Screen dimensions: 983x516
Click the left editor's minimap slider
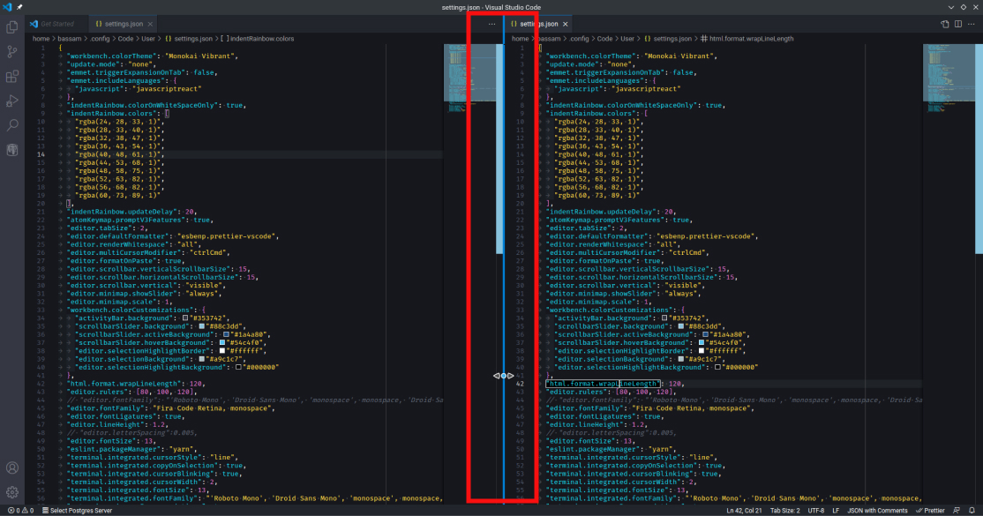(469, 72)
